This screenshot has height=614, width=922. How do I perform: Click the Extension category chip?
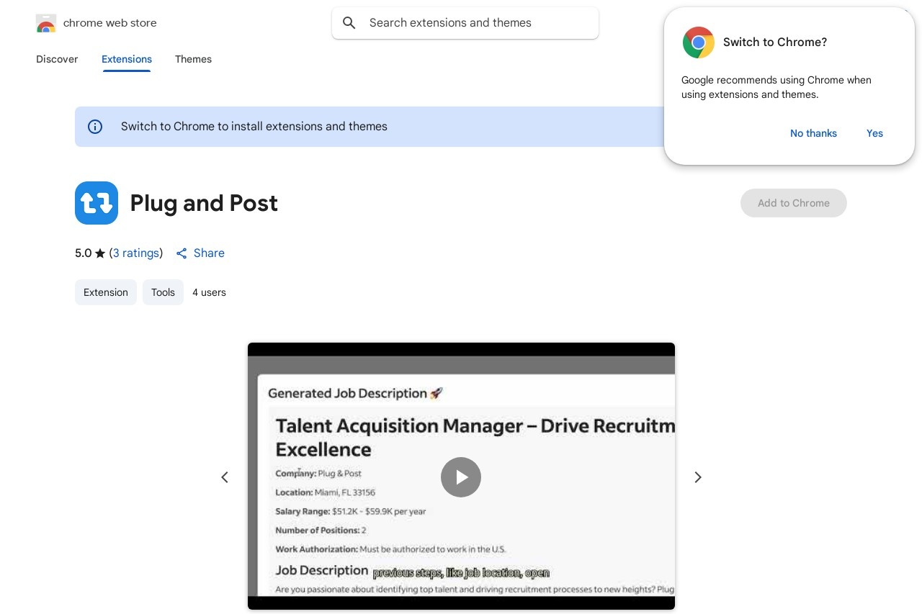coord(106,292)
